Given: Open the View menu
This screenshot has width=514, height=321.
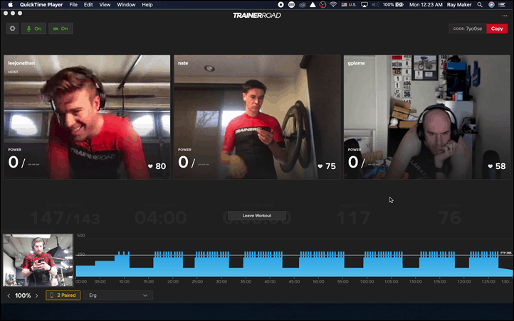Looking at the screenshot, I should (x=105, y=4).
